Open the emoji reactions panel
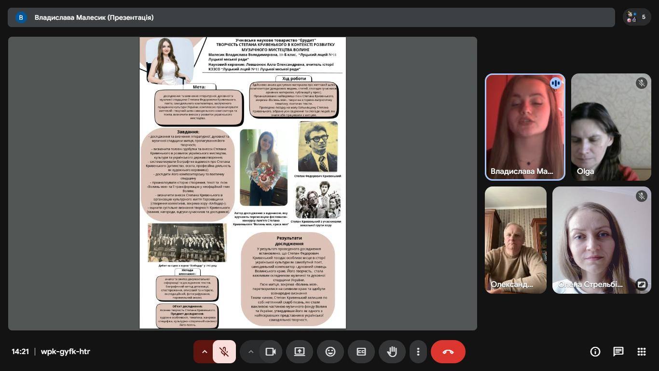The height and width of the screenshot is (371, 659). pyautogui.click(x=330, y=352)
